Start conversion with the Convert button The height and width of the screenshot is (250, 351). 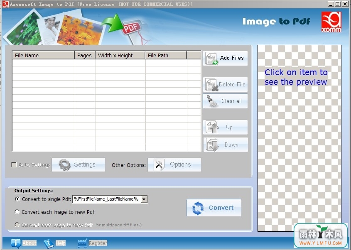click(x=214, y=208)
